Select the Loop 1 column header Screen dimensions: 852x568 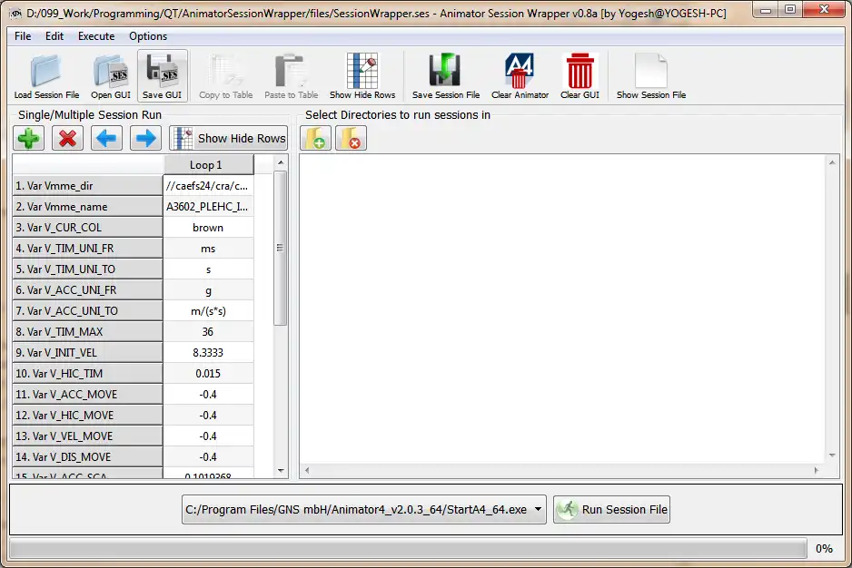point(208,164)
